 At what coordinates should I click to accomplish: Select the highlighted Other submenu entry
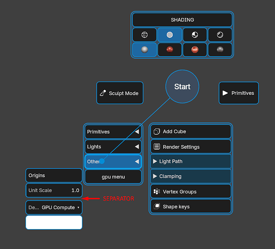113,162
